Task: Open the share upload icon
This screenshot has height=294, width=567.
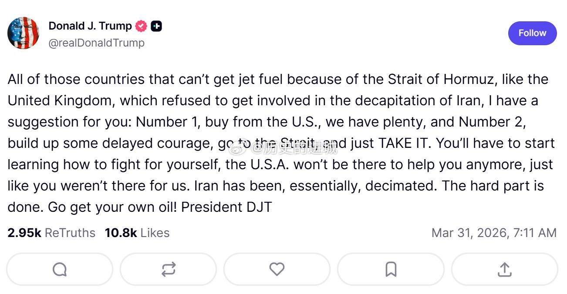Action: (x=504, y=270)
